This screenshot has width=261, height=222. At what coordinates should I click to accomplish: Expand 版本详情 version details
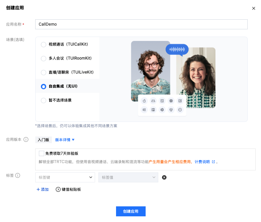point(65,140)
